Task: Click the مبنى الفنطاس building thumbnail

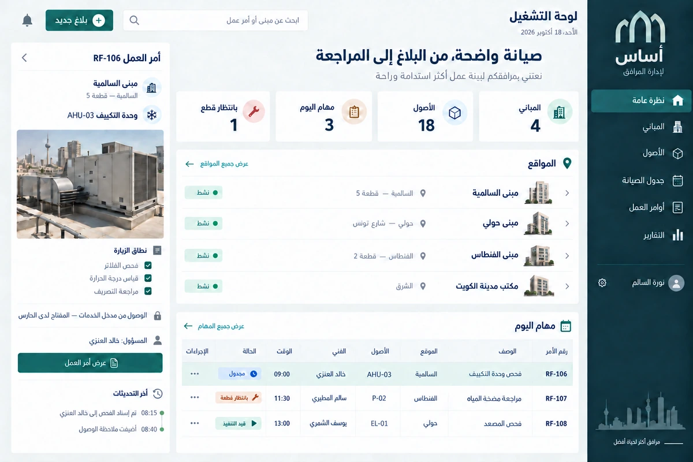Action: (x=539, y=255)
